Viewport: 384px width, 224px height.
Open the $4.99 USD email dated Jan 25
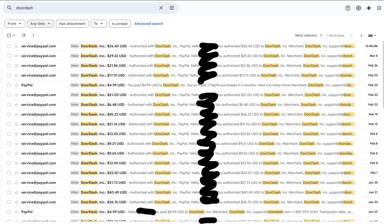pyautogui.click(x=192, y=212)
